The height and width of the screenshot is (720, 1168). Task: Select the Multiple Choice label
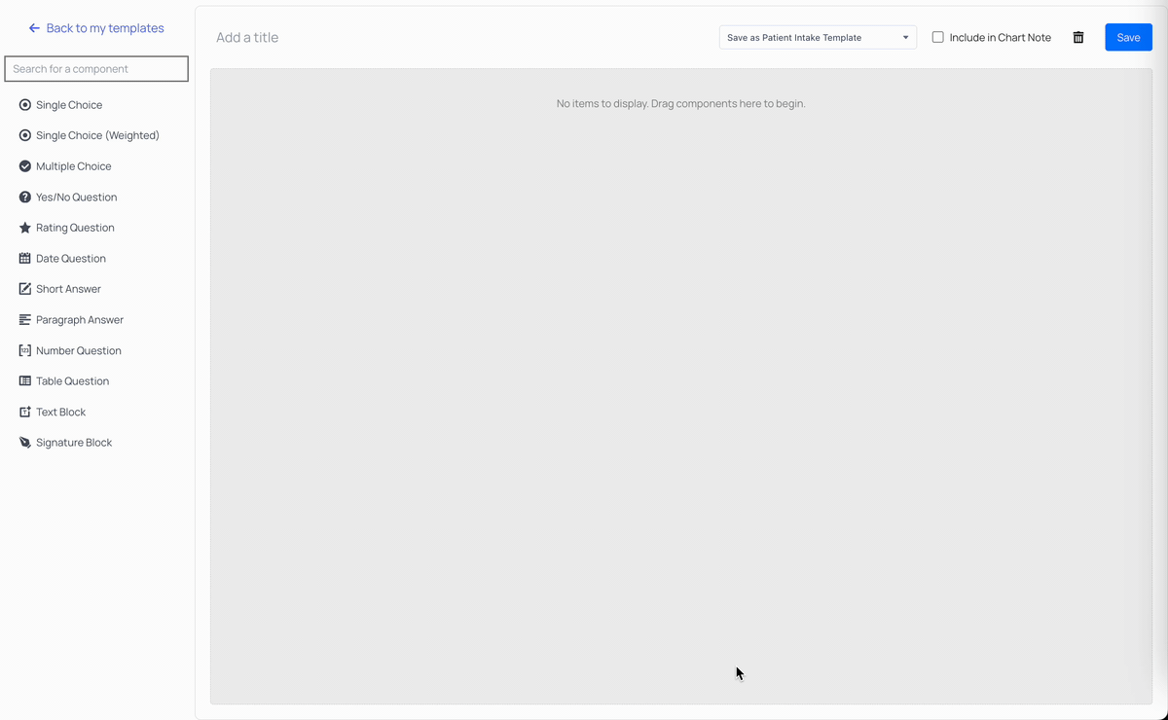[74, 166]
